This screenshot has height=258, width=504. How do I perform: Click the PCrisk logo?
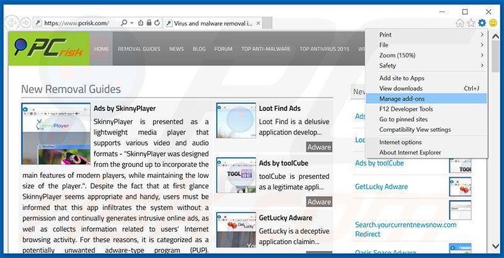[49, 48]
